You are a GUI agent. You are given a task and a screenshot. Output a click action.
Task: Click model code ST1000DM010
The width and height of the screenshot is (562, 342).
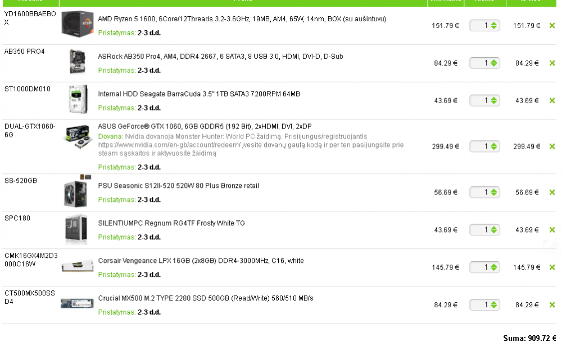pos(27,89)
